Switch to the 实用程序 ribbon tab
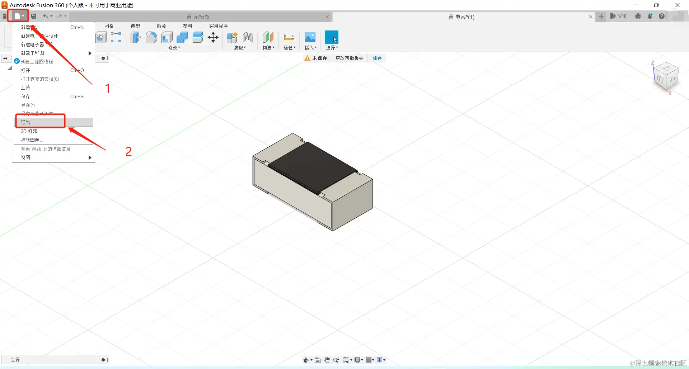This screenshot has width=689, height=369. pyautogui.click(x=219, y=26)
